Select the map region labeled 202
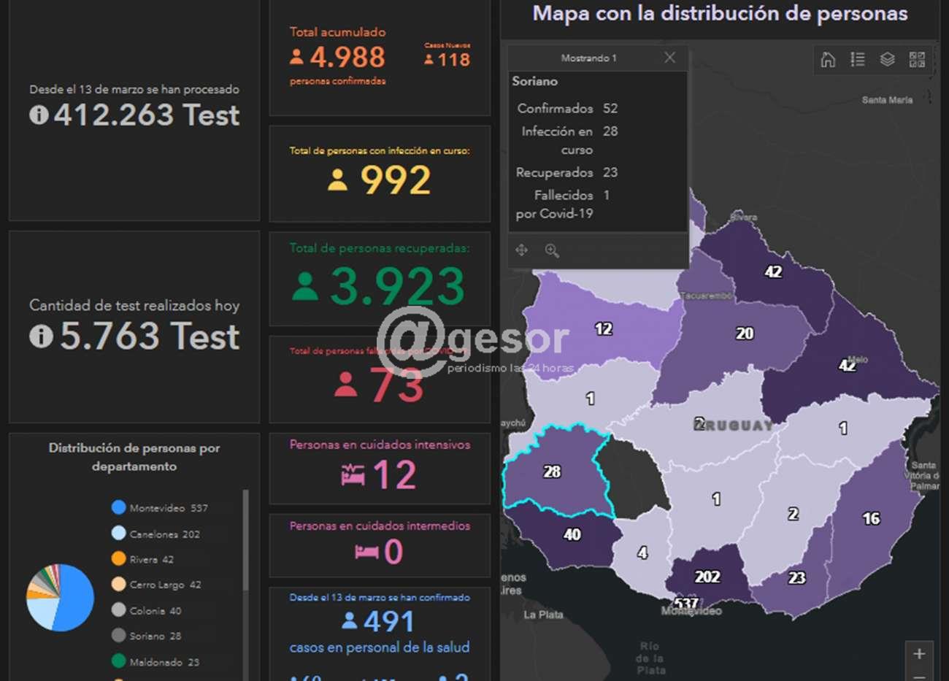949x681 pixels. (707, 577)
